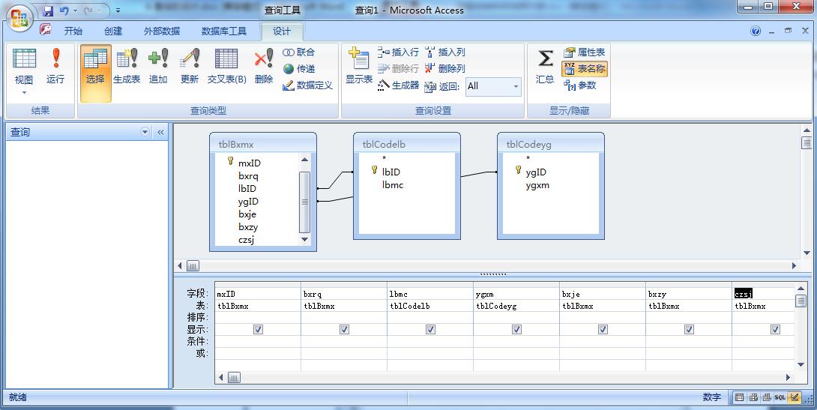The height and width of the screenshot is (410, 817).
Task: Uncheck the display box for bxzy
Action: point(690,329)
